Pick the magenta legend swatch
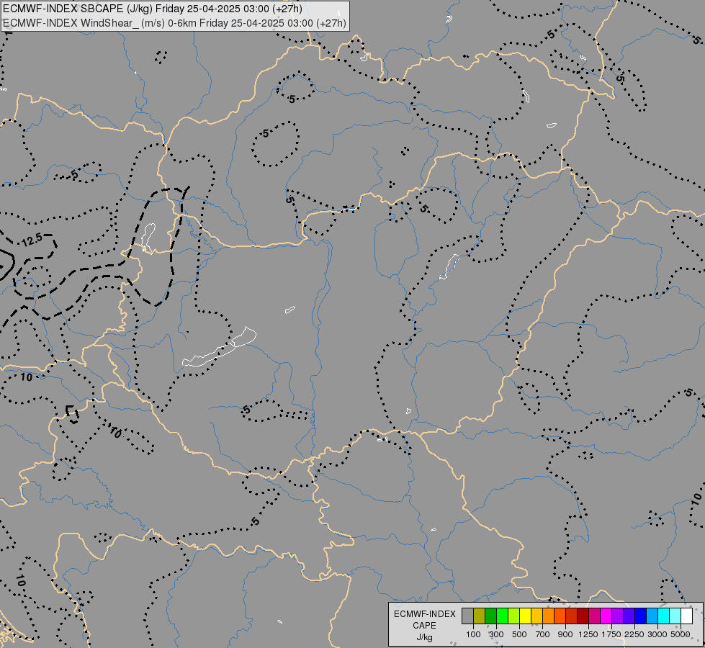This screenshot has width=705, height=648. coord(606,616)
